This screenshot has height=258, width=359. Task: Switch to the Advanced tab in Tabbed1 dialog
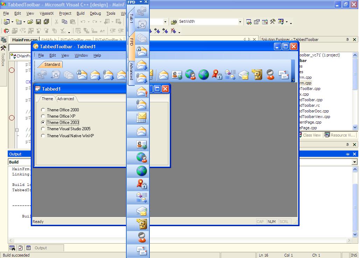click(x=65, y=99)
